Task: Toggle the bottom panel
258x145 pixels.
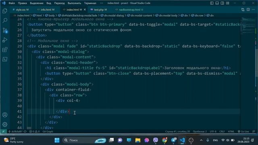Action: (217, 3)
